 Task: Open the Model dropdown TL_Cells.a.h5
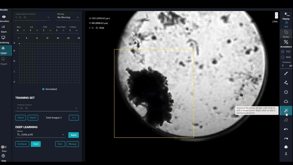41,135
